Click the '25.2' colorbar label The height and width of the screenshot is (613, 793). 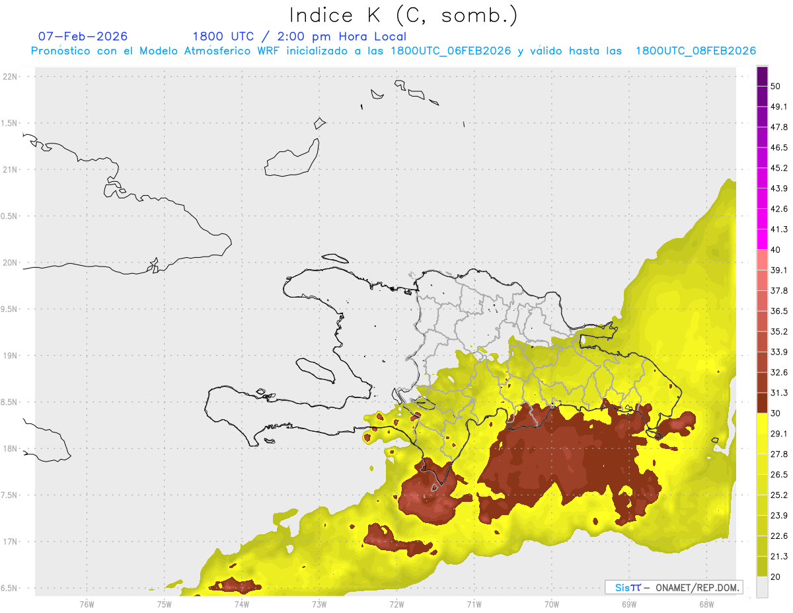(x=779, y=495)
